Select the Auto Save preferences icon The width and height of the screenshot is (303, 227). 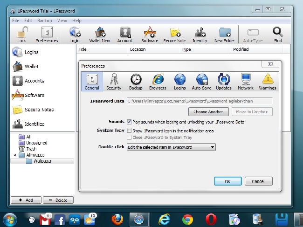tap(201, 82)
